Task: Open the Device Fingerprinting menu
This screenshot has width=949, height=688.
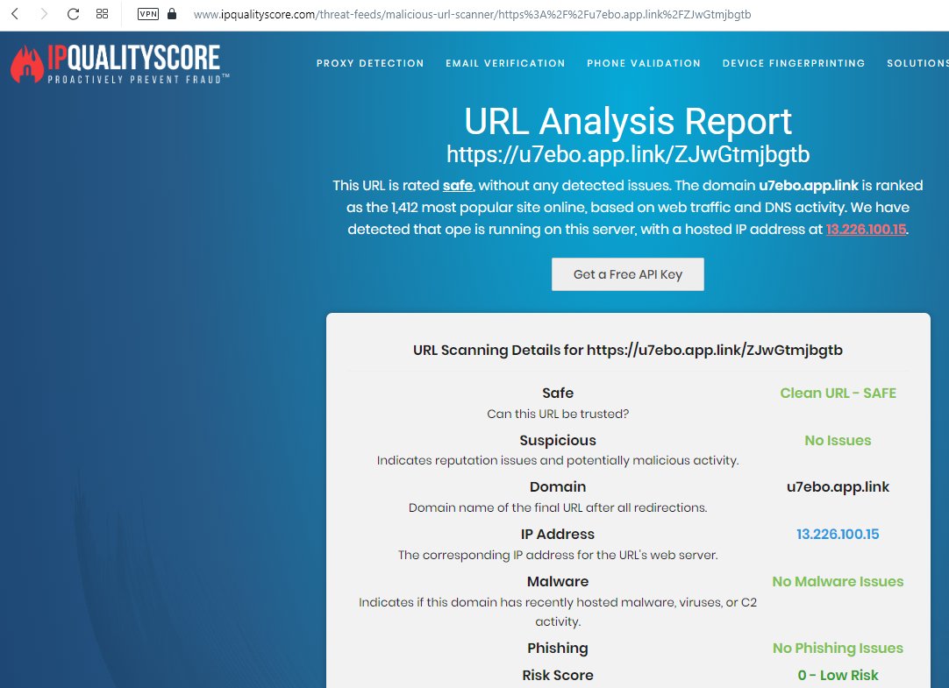Action: [794, 63]
